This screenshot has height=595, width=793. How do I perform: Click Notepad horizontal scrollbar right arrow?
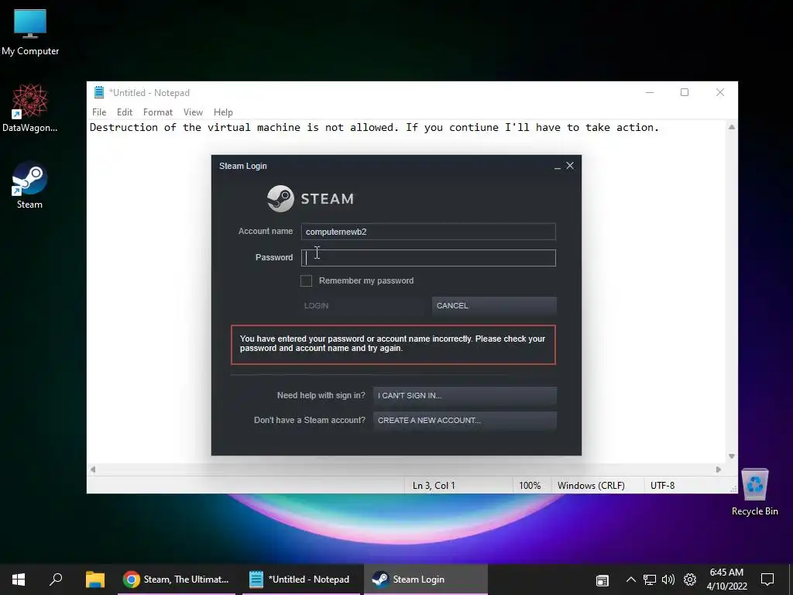[x=718, y=469]
